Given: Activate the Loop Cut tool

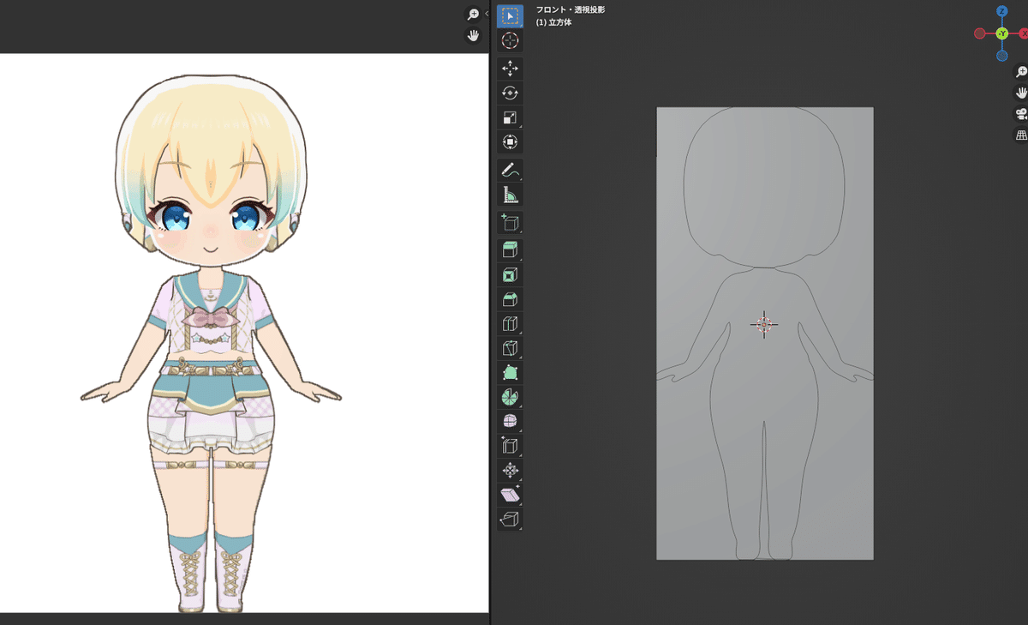Looking at the screenshot, I should (x=510, y=324).
